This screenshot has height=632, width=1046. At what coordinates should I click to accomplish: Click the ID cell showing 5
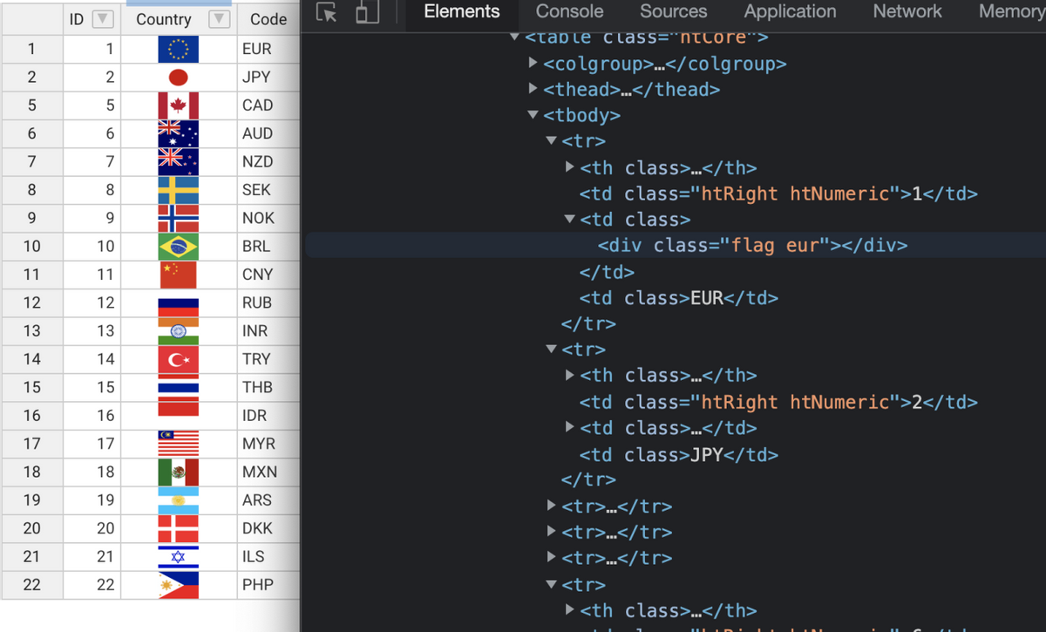[x=92, y=105]
